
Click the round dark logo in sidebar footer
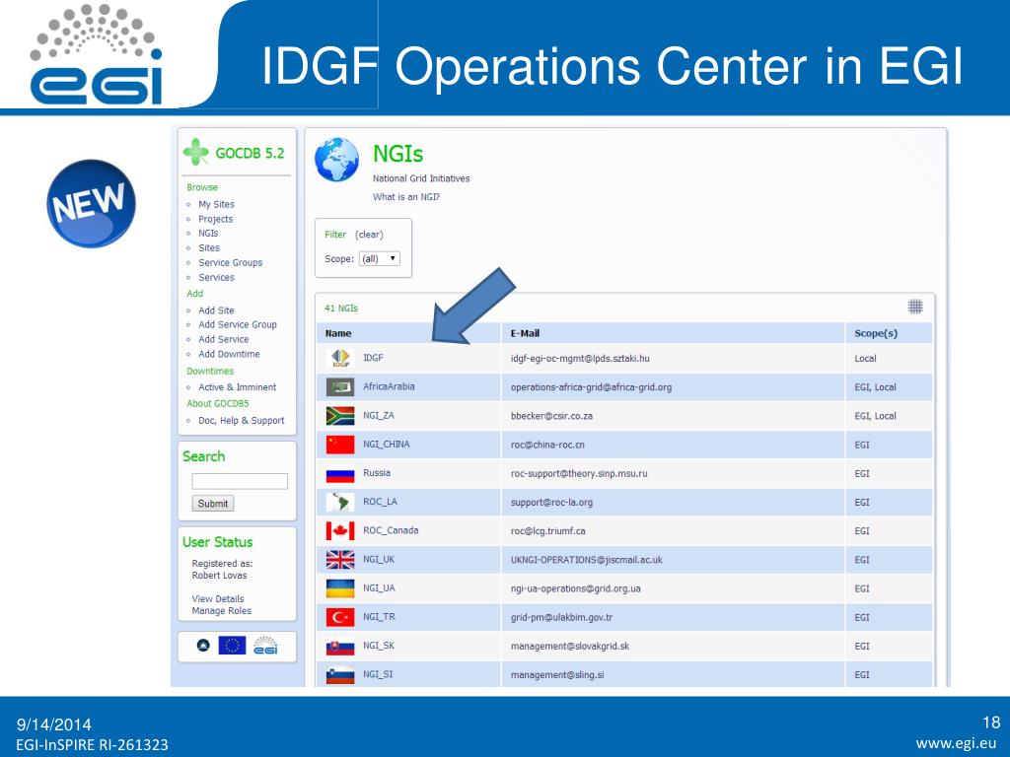pyautogui.click(x=203, y=645)
